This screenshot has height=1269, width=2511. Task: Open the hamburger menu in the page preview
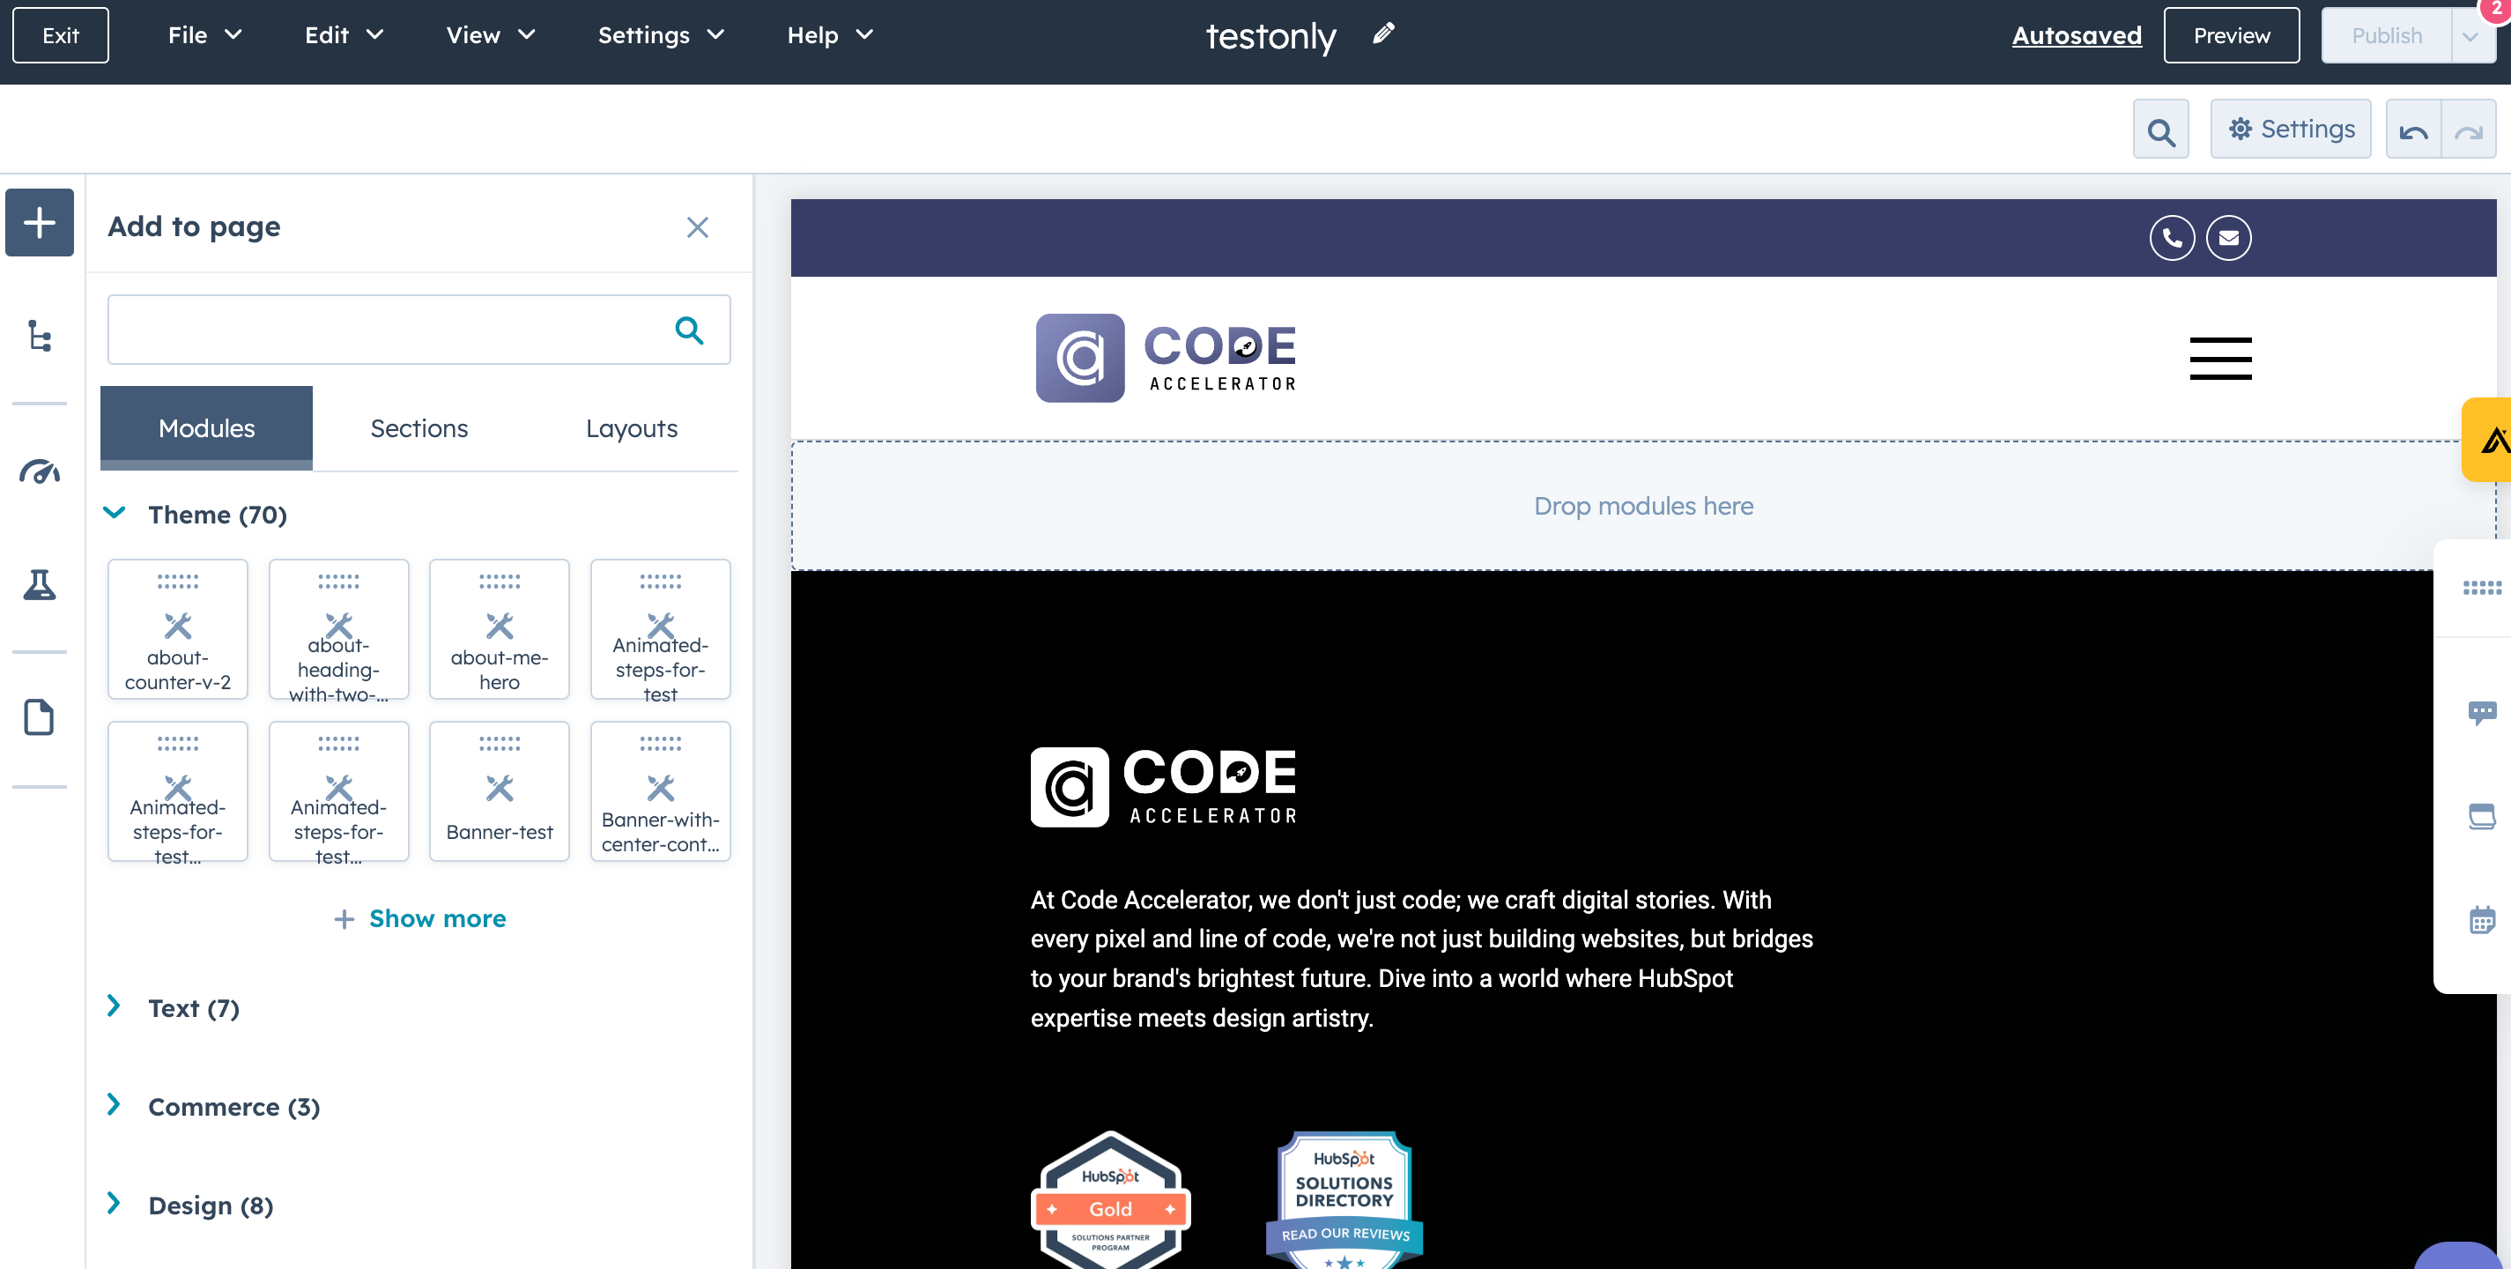(2219, 359)
